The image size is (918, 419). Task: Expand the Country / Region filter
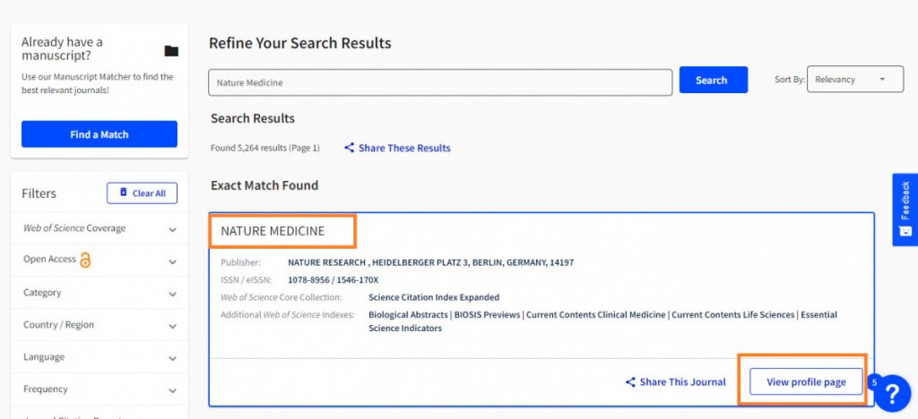(x=172, y=326)
